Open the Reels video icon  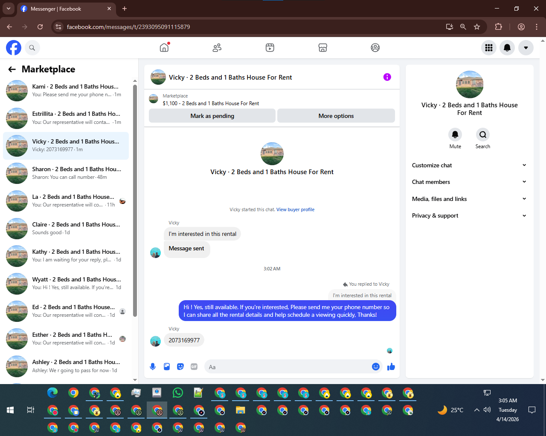click(270, 48)
